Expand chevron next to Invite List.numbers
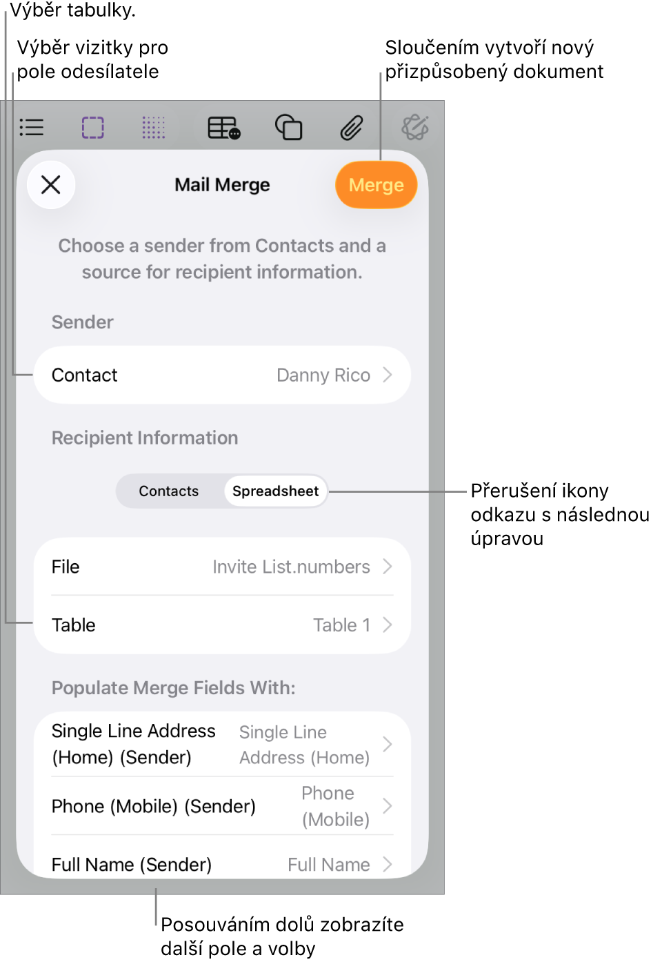The image size is (662, 962). [388, 567]
